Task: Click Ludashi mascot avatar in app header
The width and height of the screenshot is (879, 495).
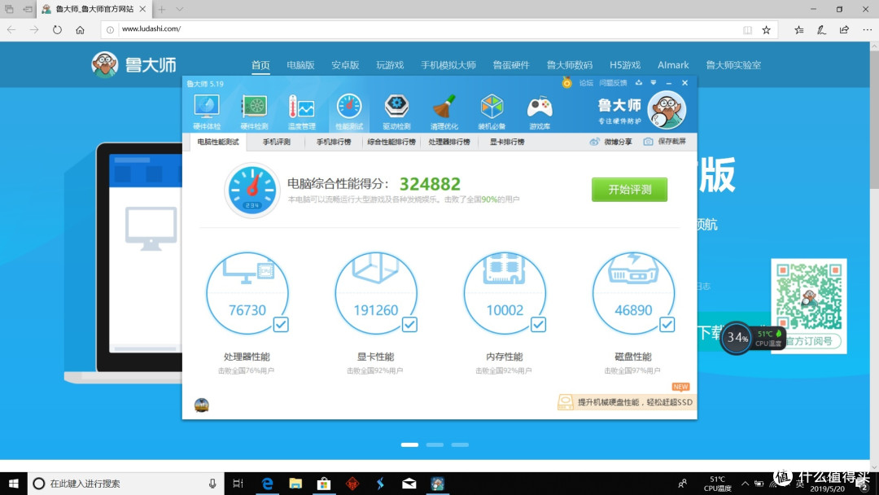Action: coord(667,110)
